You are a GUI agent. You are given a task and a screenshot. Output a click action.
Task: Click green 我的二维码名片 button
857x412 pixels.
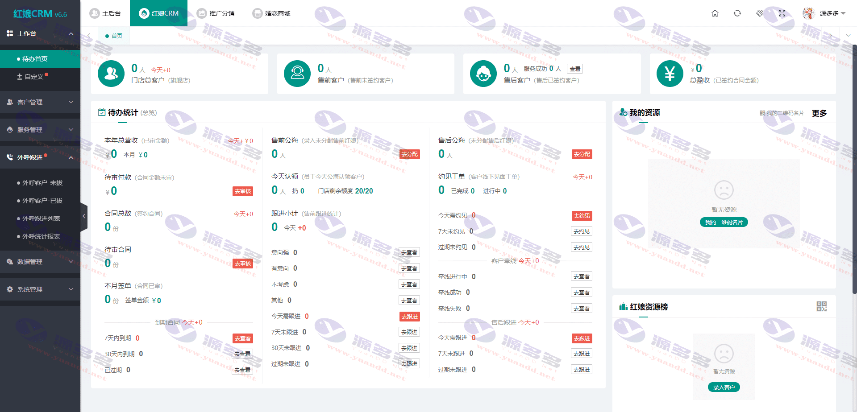click(x=724, y=222)
